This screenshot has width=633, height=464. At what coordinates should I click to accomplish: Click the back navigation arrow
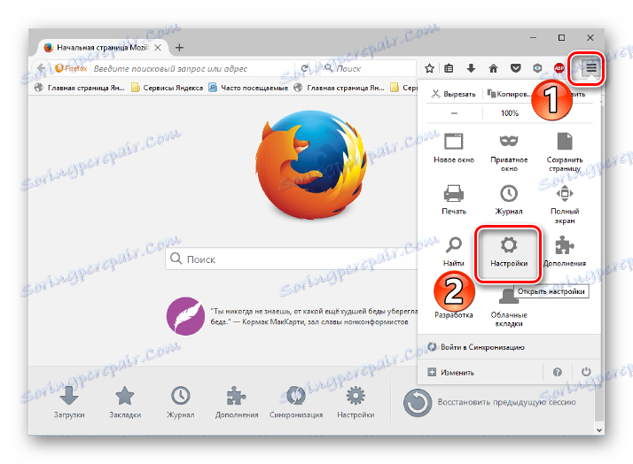point(41,68)
